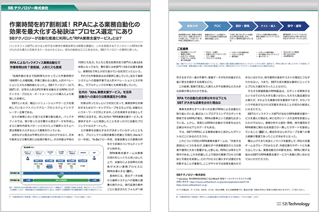The image size is (319, 212).
Task: Select the subtitle mentioning 「RPA業務支援サービス」とは?
Action: coord(65,38)
